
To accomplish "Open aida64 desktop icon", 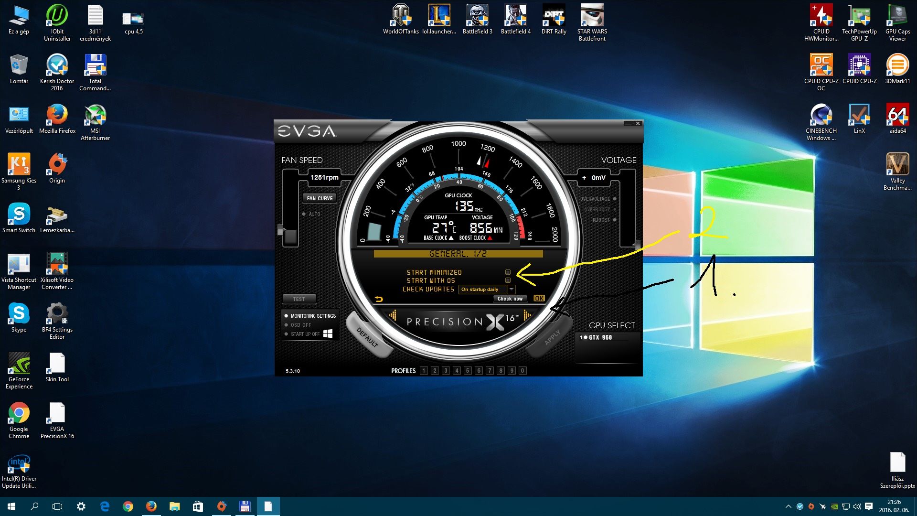I will [x=897, y=118].
